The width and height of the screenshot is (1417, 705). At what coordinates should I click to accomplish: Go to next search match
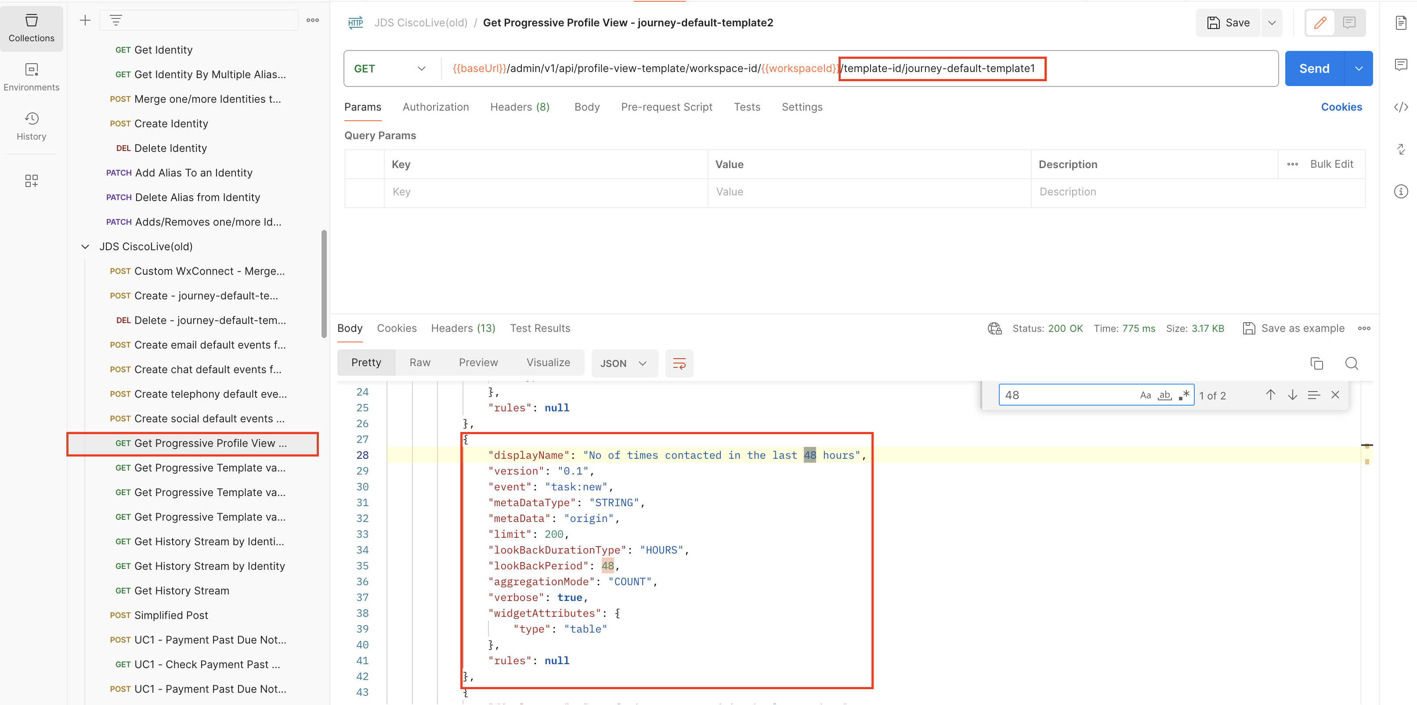(1292, 395)
